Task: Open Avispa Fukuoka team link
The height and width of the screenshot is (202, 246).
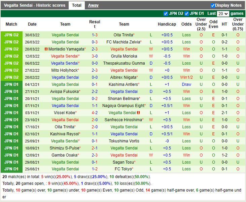Action: tap(65, 92)
